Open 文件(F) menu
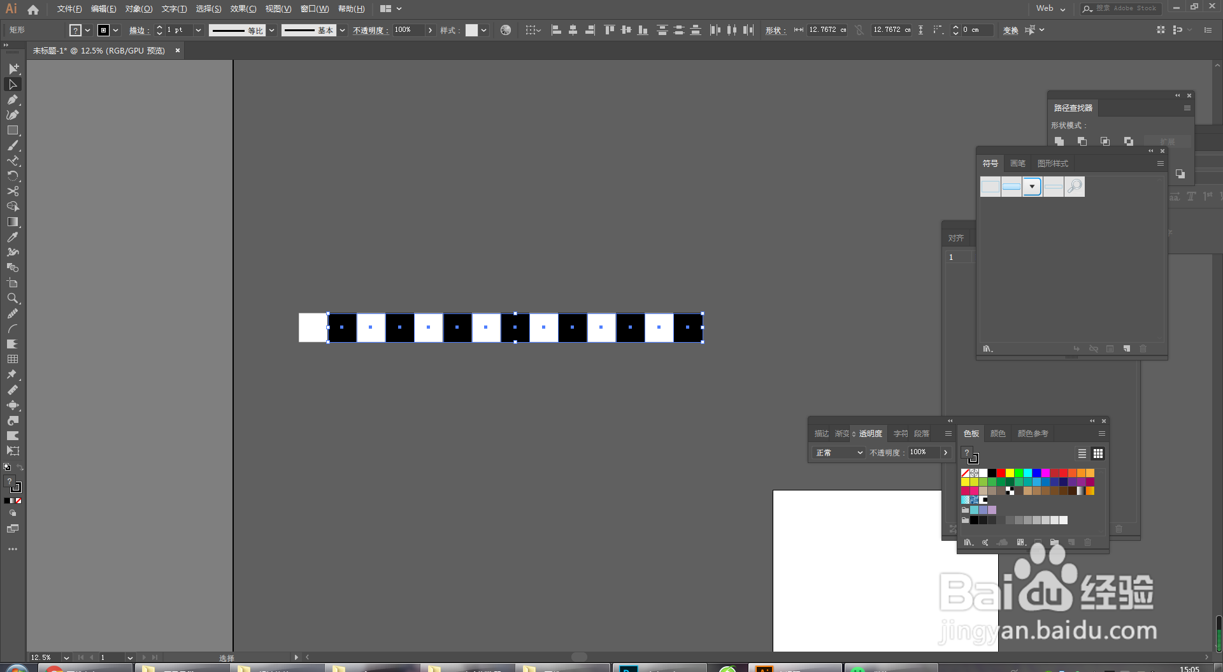The width and height of the screenshot is (1223, 672). click(x=69, y=9)
